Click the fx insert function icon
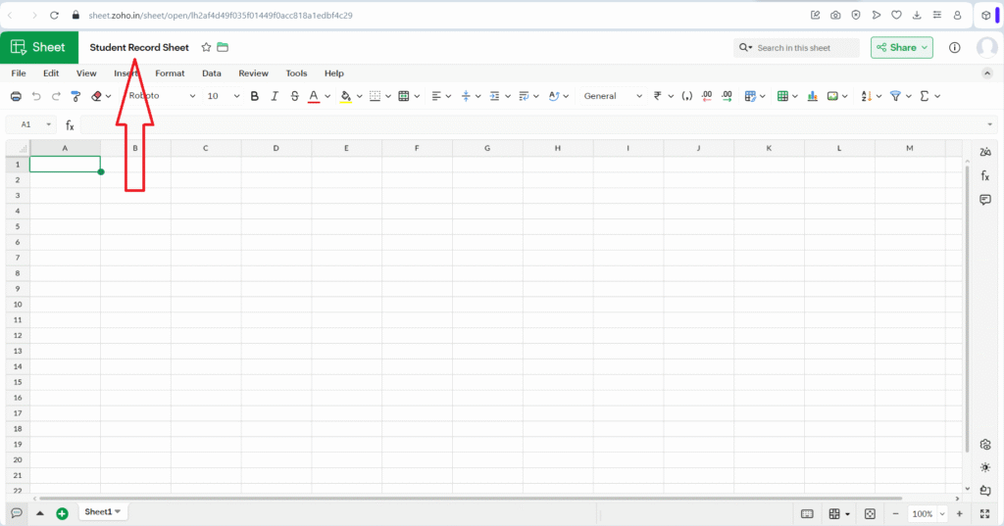This screenshot has height=526, width=1004. click(x=70, y=125)
